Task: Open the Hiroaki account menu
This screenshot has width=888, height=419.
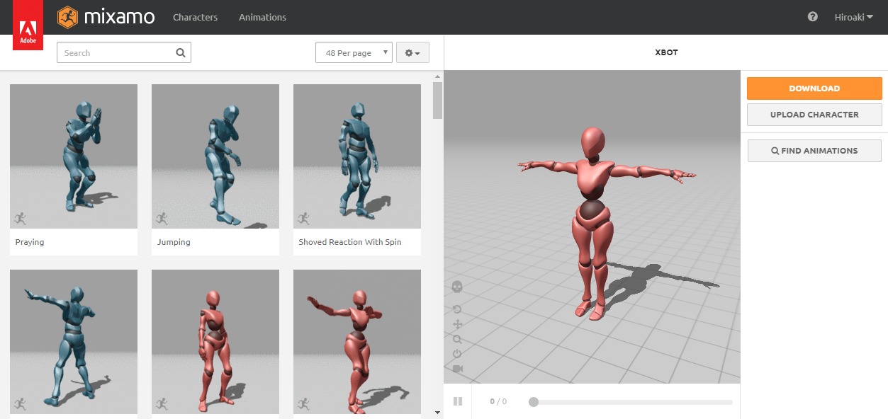Action: [854, 17]
